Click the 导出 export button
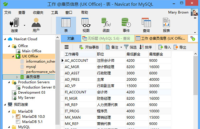 180,47
